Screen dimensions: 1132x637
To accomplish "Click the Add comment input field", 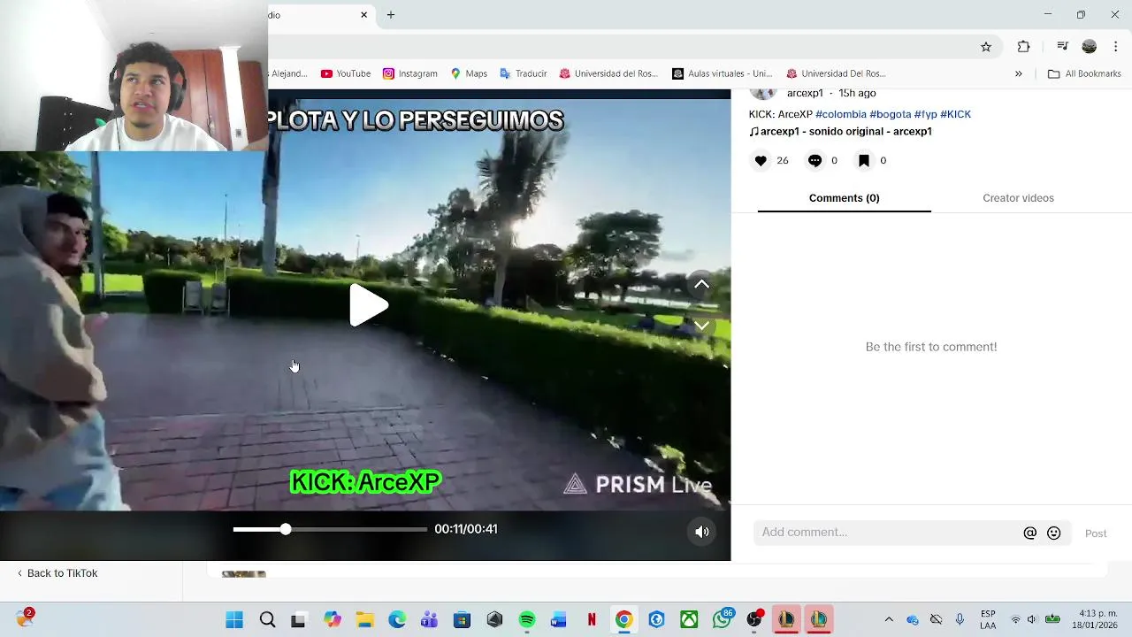I will pos(886,533).
